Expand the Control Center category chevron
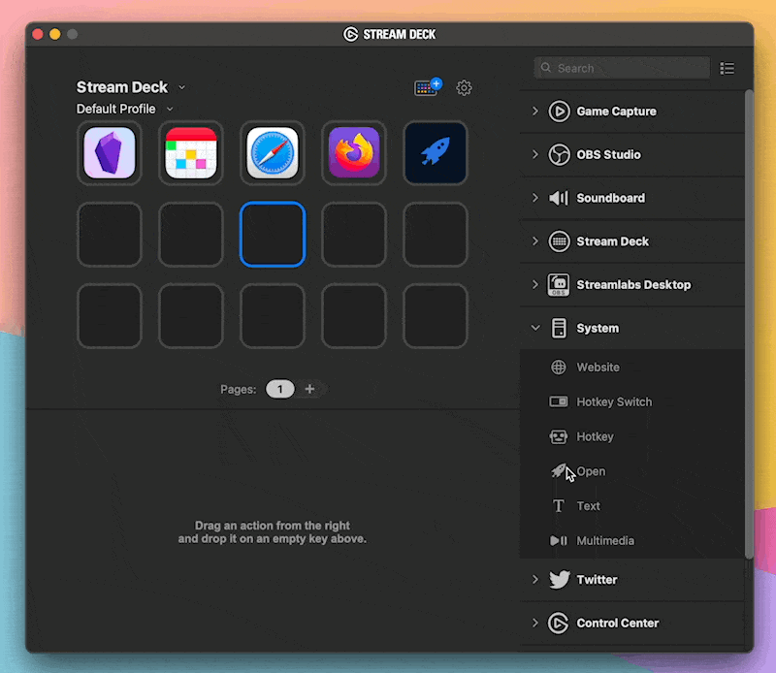Image resolution: width=776 pixels, height=673 pixels. (x=535, y=623)
